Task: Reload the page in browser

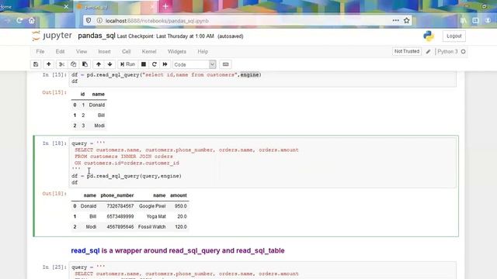Action: 19,21
